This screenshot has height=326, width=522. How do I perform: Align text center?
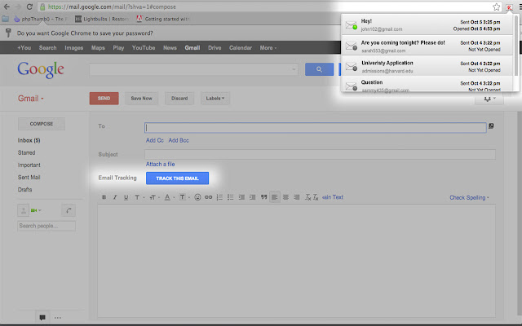tap(285, 197)
